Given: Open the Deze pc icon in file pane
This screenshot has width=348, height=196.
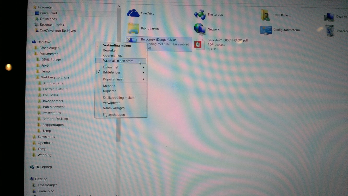Looking at the screenshot, I should (x=329, y=17).
